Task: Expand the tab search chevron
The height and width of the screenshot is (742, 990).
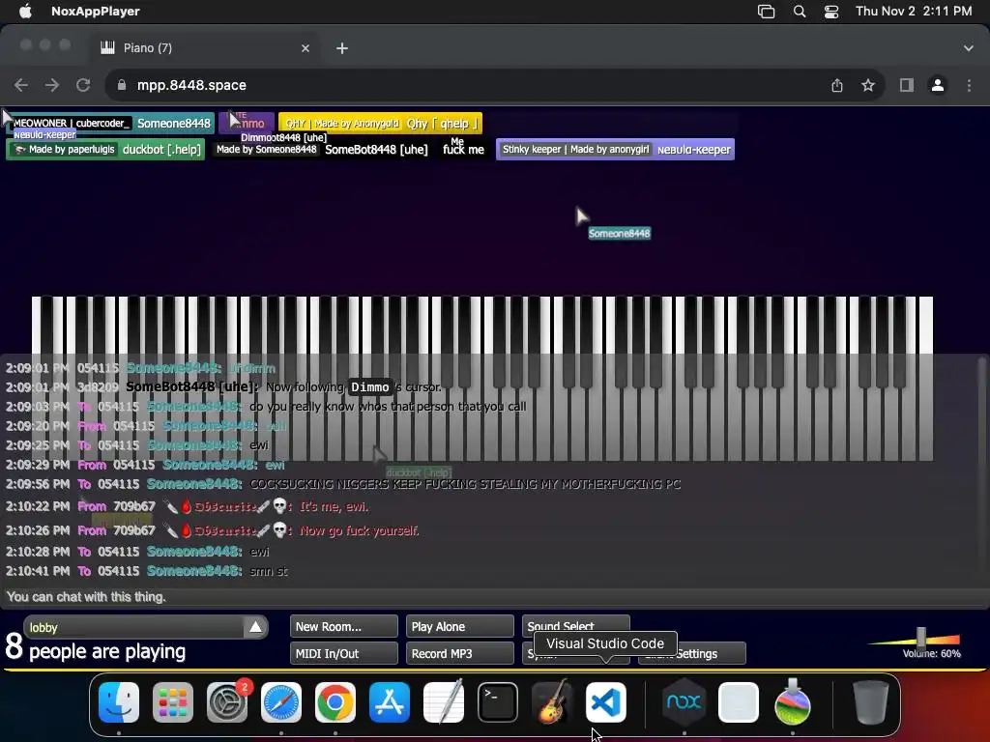Action: (x=969, y=48)
